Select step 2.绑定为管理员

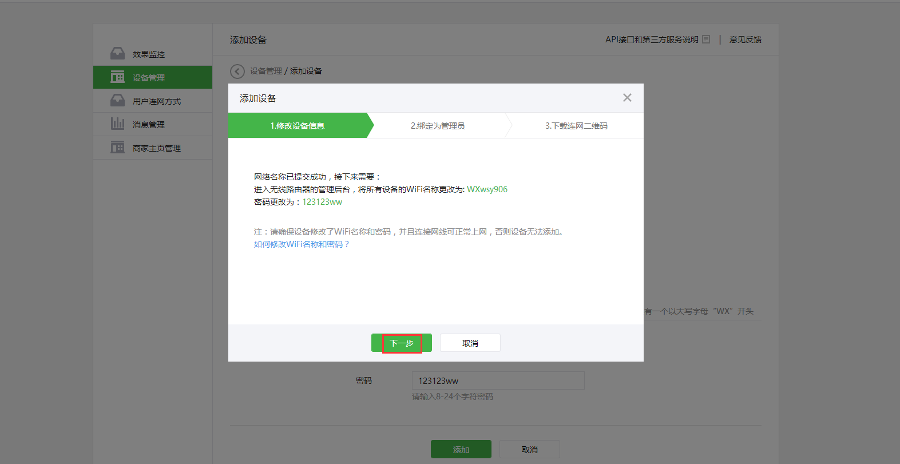pyautogui.click(x=438, y=125)
